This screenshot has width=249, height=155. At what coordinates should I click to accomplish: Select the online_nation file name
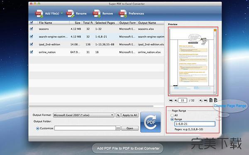click(47, 52)
